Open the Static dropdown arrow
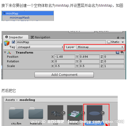The image size is (136, 126). pyautogui.click(x=123, y=42)
